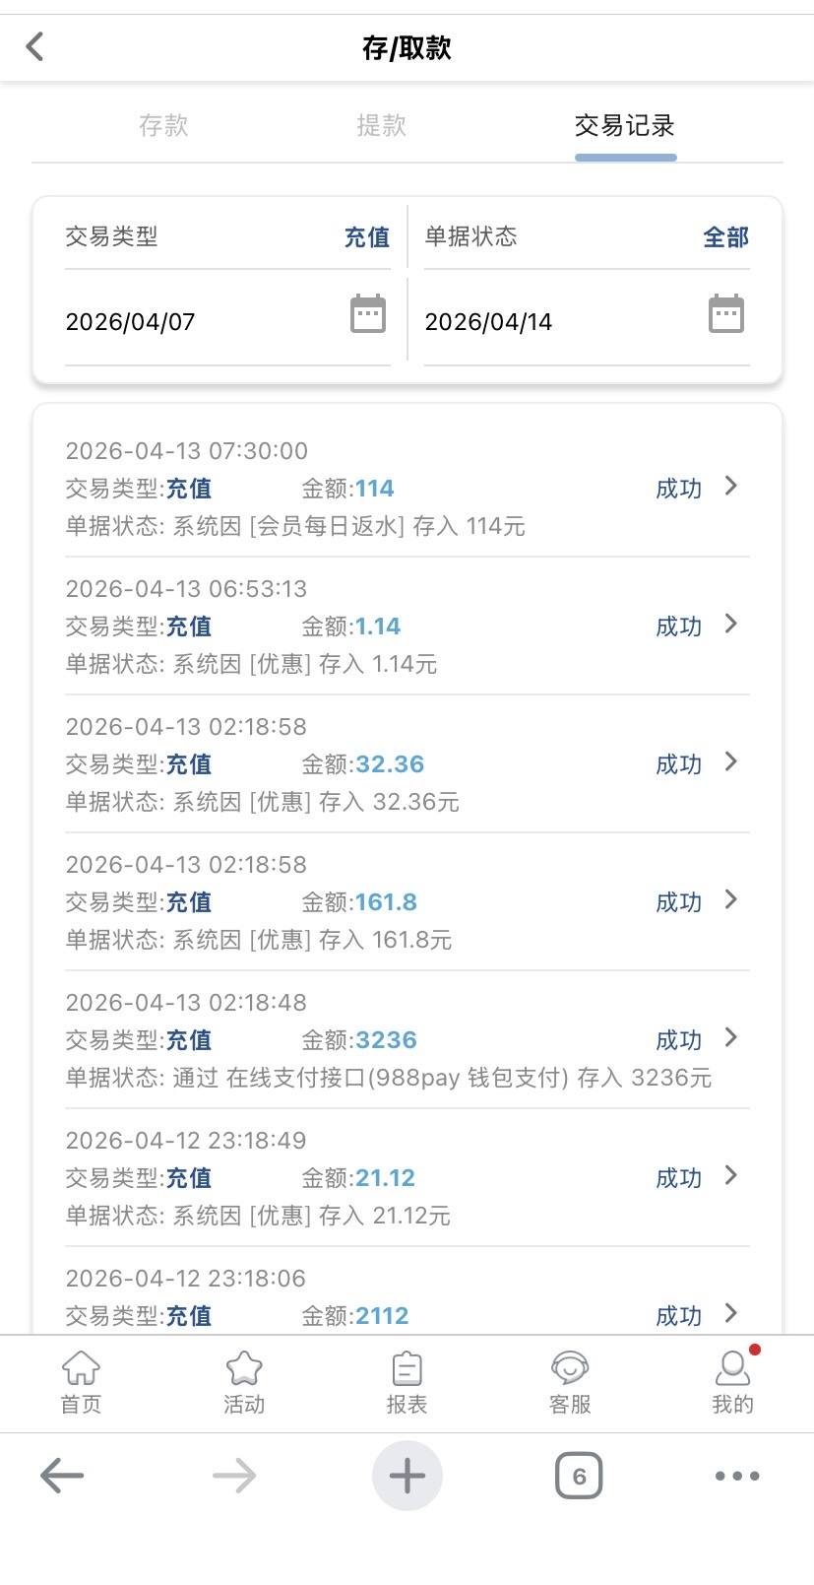Tap the back arrow in header
Image resolution: width=814 pixels, height=1585 pixels.
[35, 46]
